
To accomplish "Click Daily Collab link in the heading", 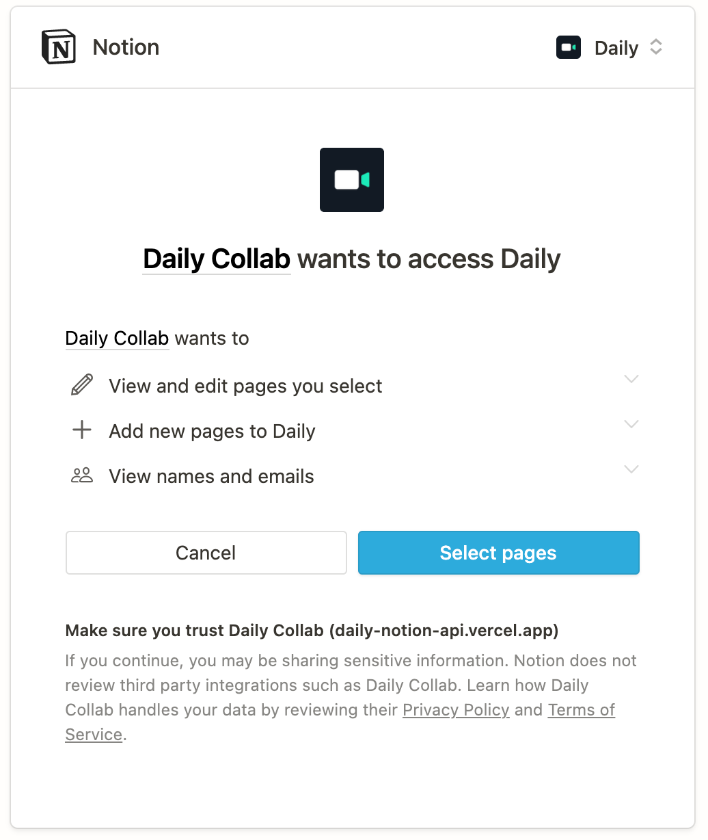I will click(217, 259).
